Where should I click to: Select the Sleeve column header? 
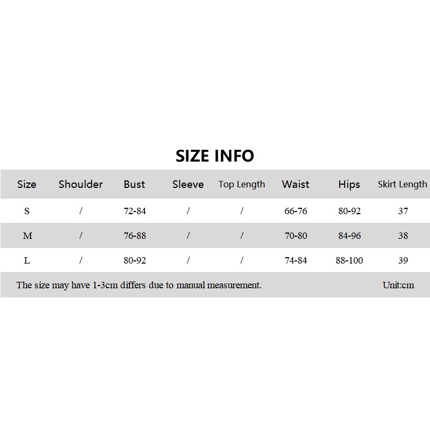(188, 184)
